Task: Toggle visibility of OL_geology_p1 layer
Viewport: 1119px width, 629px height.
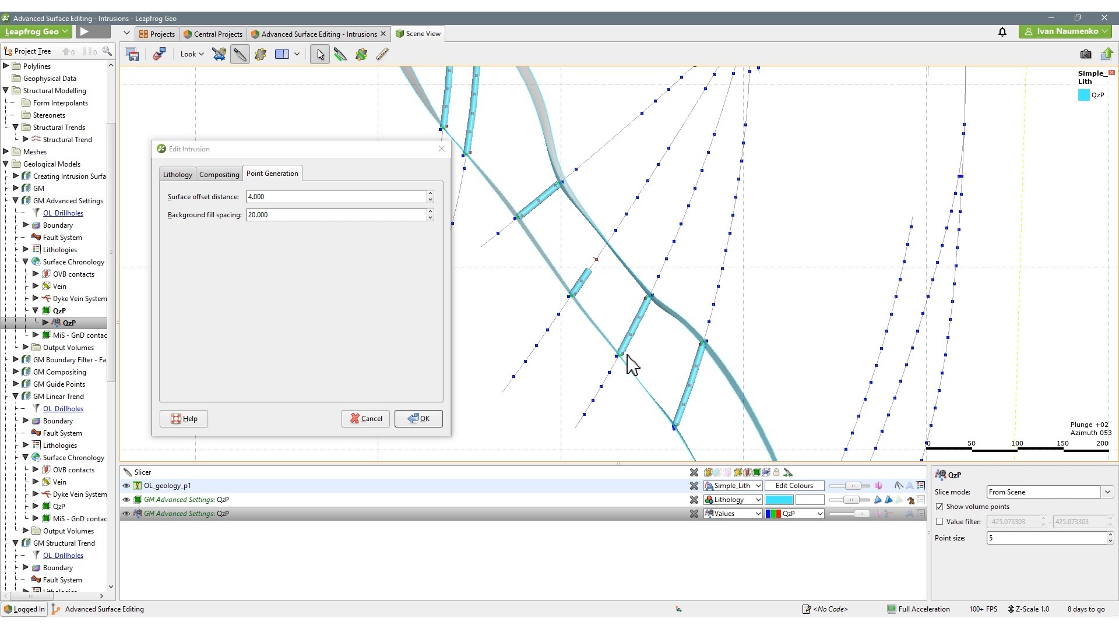Action: 126,485
